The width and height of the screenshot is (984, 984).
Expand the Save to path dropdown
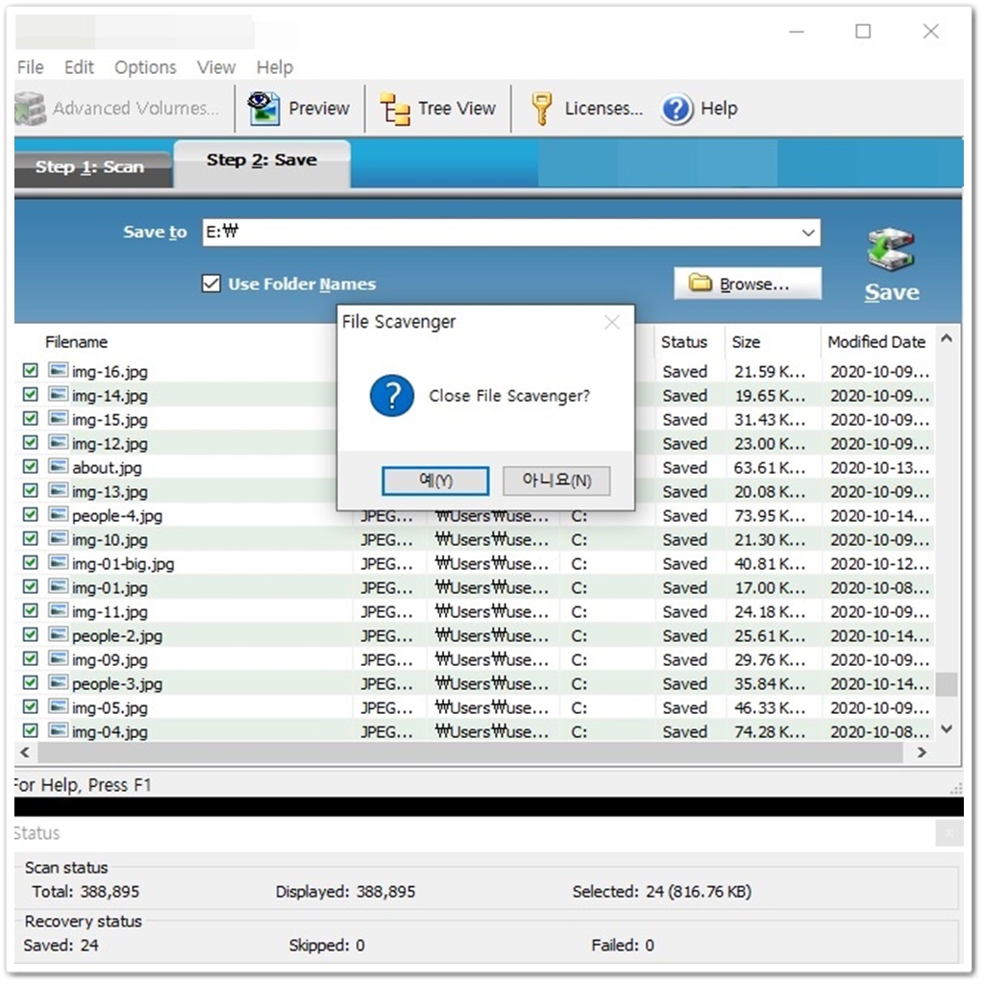[807, 233]
